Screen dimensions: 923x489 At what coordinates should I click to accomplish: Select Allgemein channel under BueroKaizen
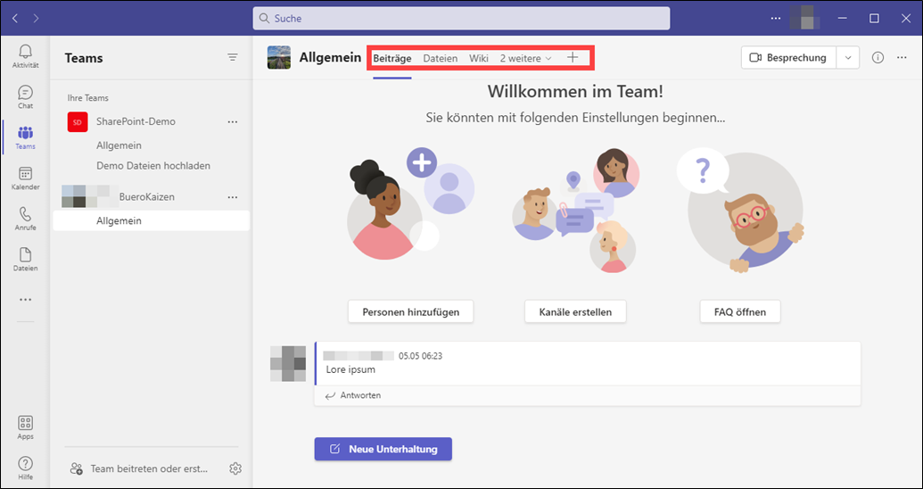click(152, 220)
